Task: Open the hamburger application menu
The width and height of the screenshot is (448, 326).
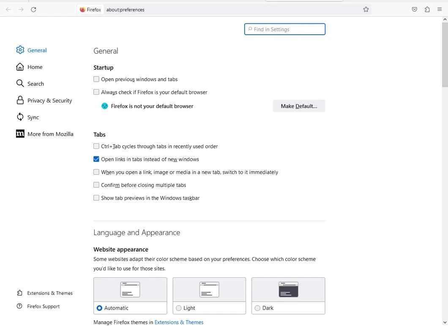Action: tap(440, 9)
